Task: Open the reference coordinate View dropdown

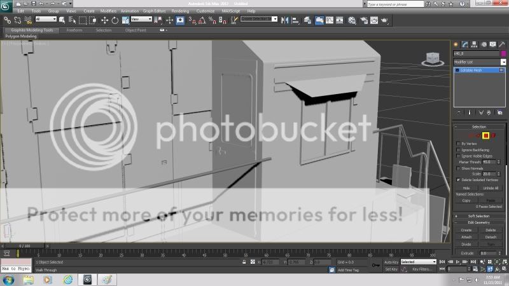Action: point(141,19)
